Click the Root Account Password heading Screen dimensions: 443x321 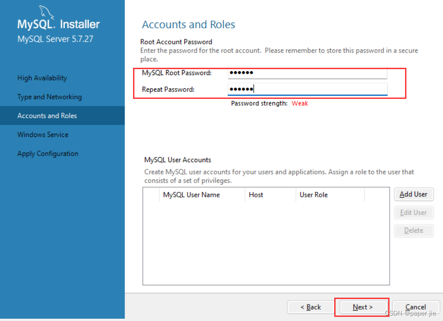point(176,42)
